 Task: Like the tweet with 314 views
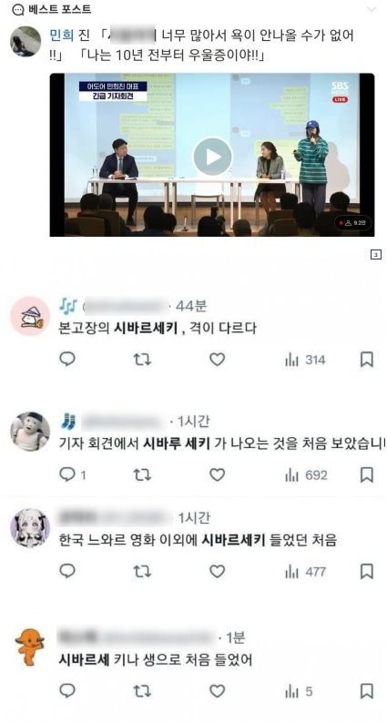click(218, 359)
